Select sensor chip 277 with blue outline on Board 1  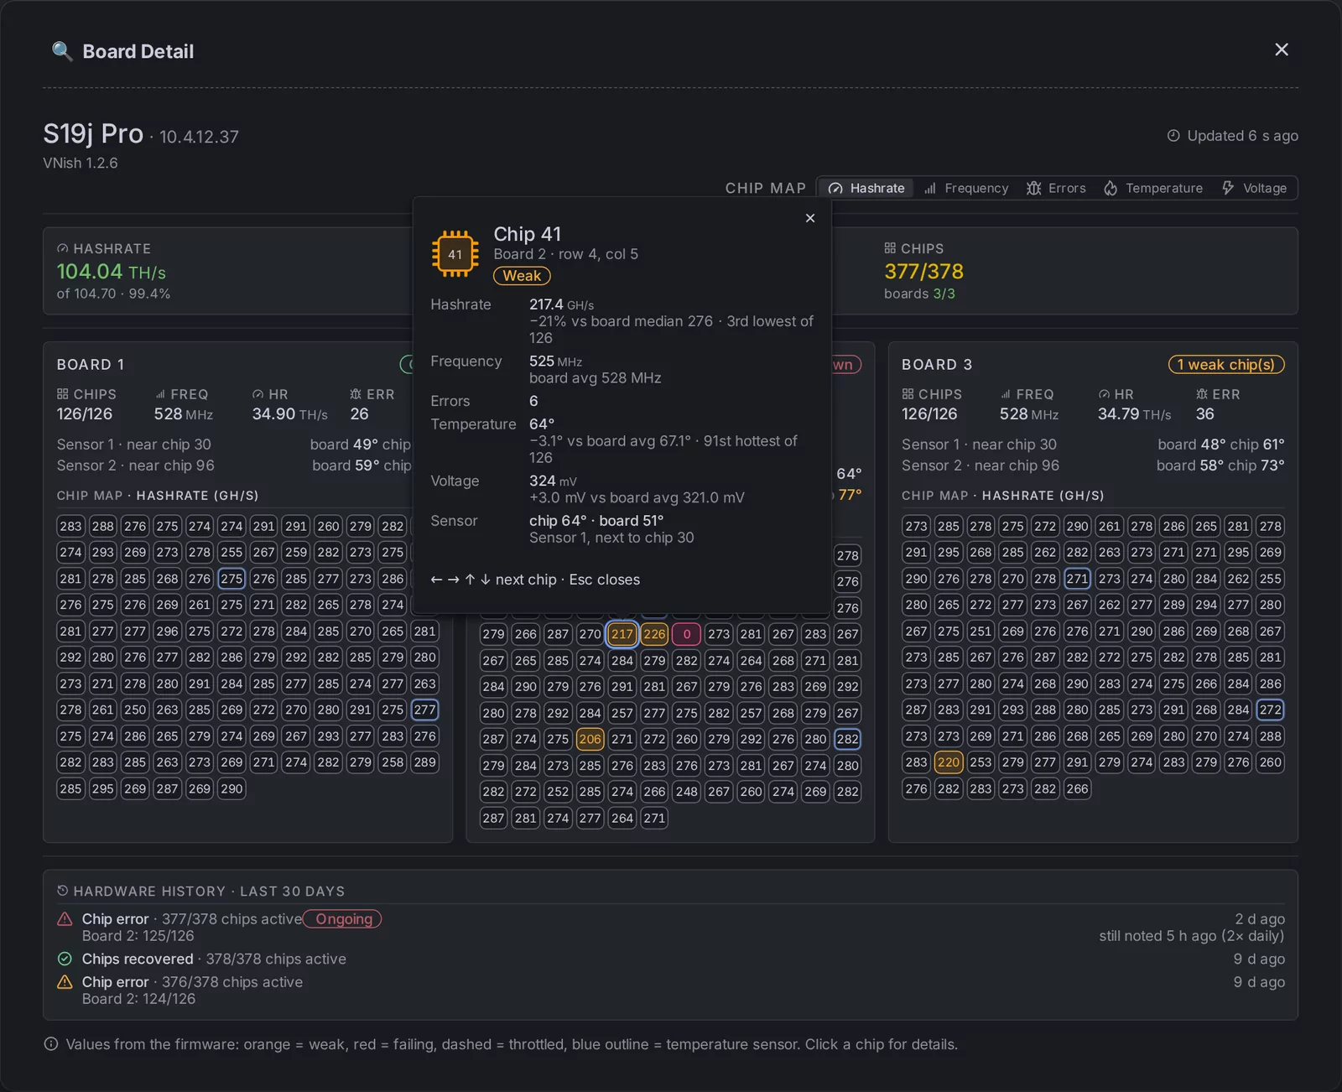click(x=424, y=710)
